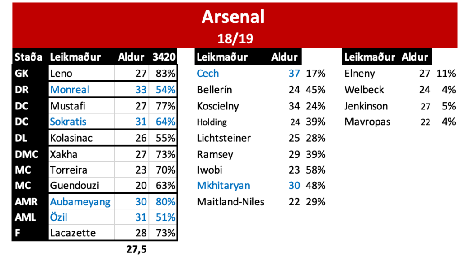Screen dimensions: 460x261
Task: Click the 83% value for Leno
Action: point(165,73)
